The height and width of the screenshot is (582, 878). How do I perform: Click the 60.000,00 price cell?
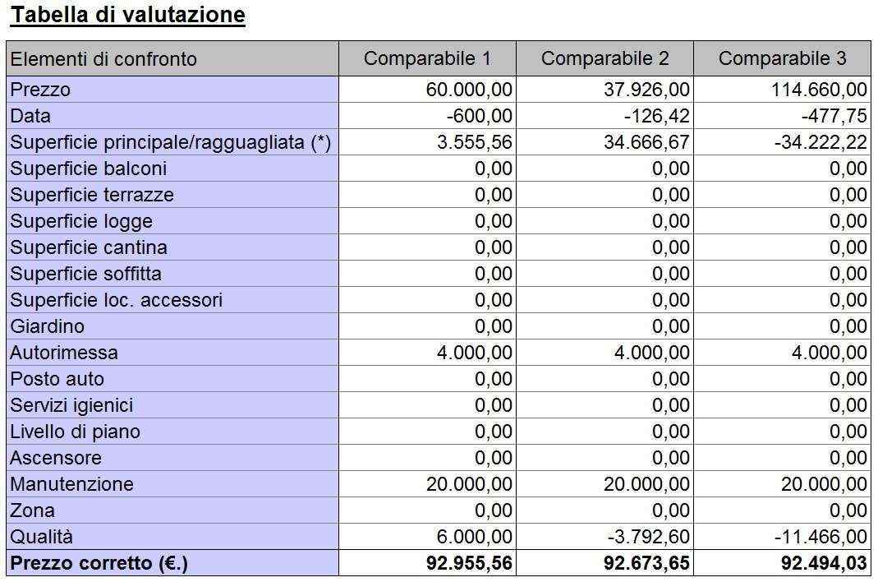[469, 90]
